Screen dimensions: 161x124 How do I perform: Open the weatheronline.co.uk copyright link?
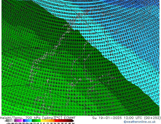pos(140,122)
